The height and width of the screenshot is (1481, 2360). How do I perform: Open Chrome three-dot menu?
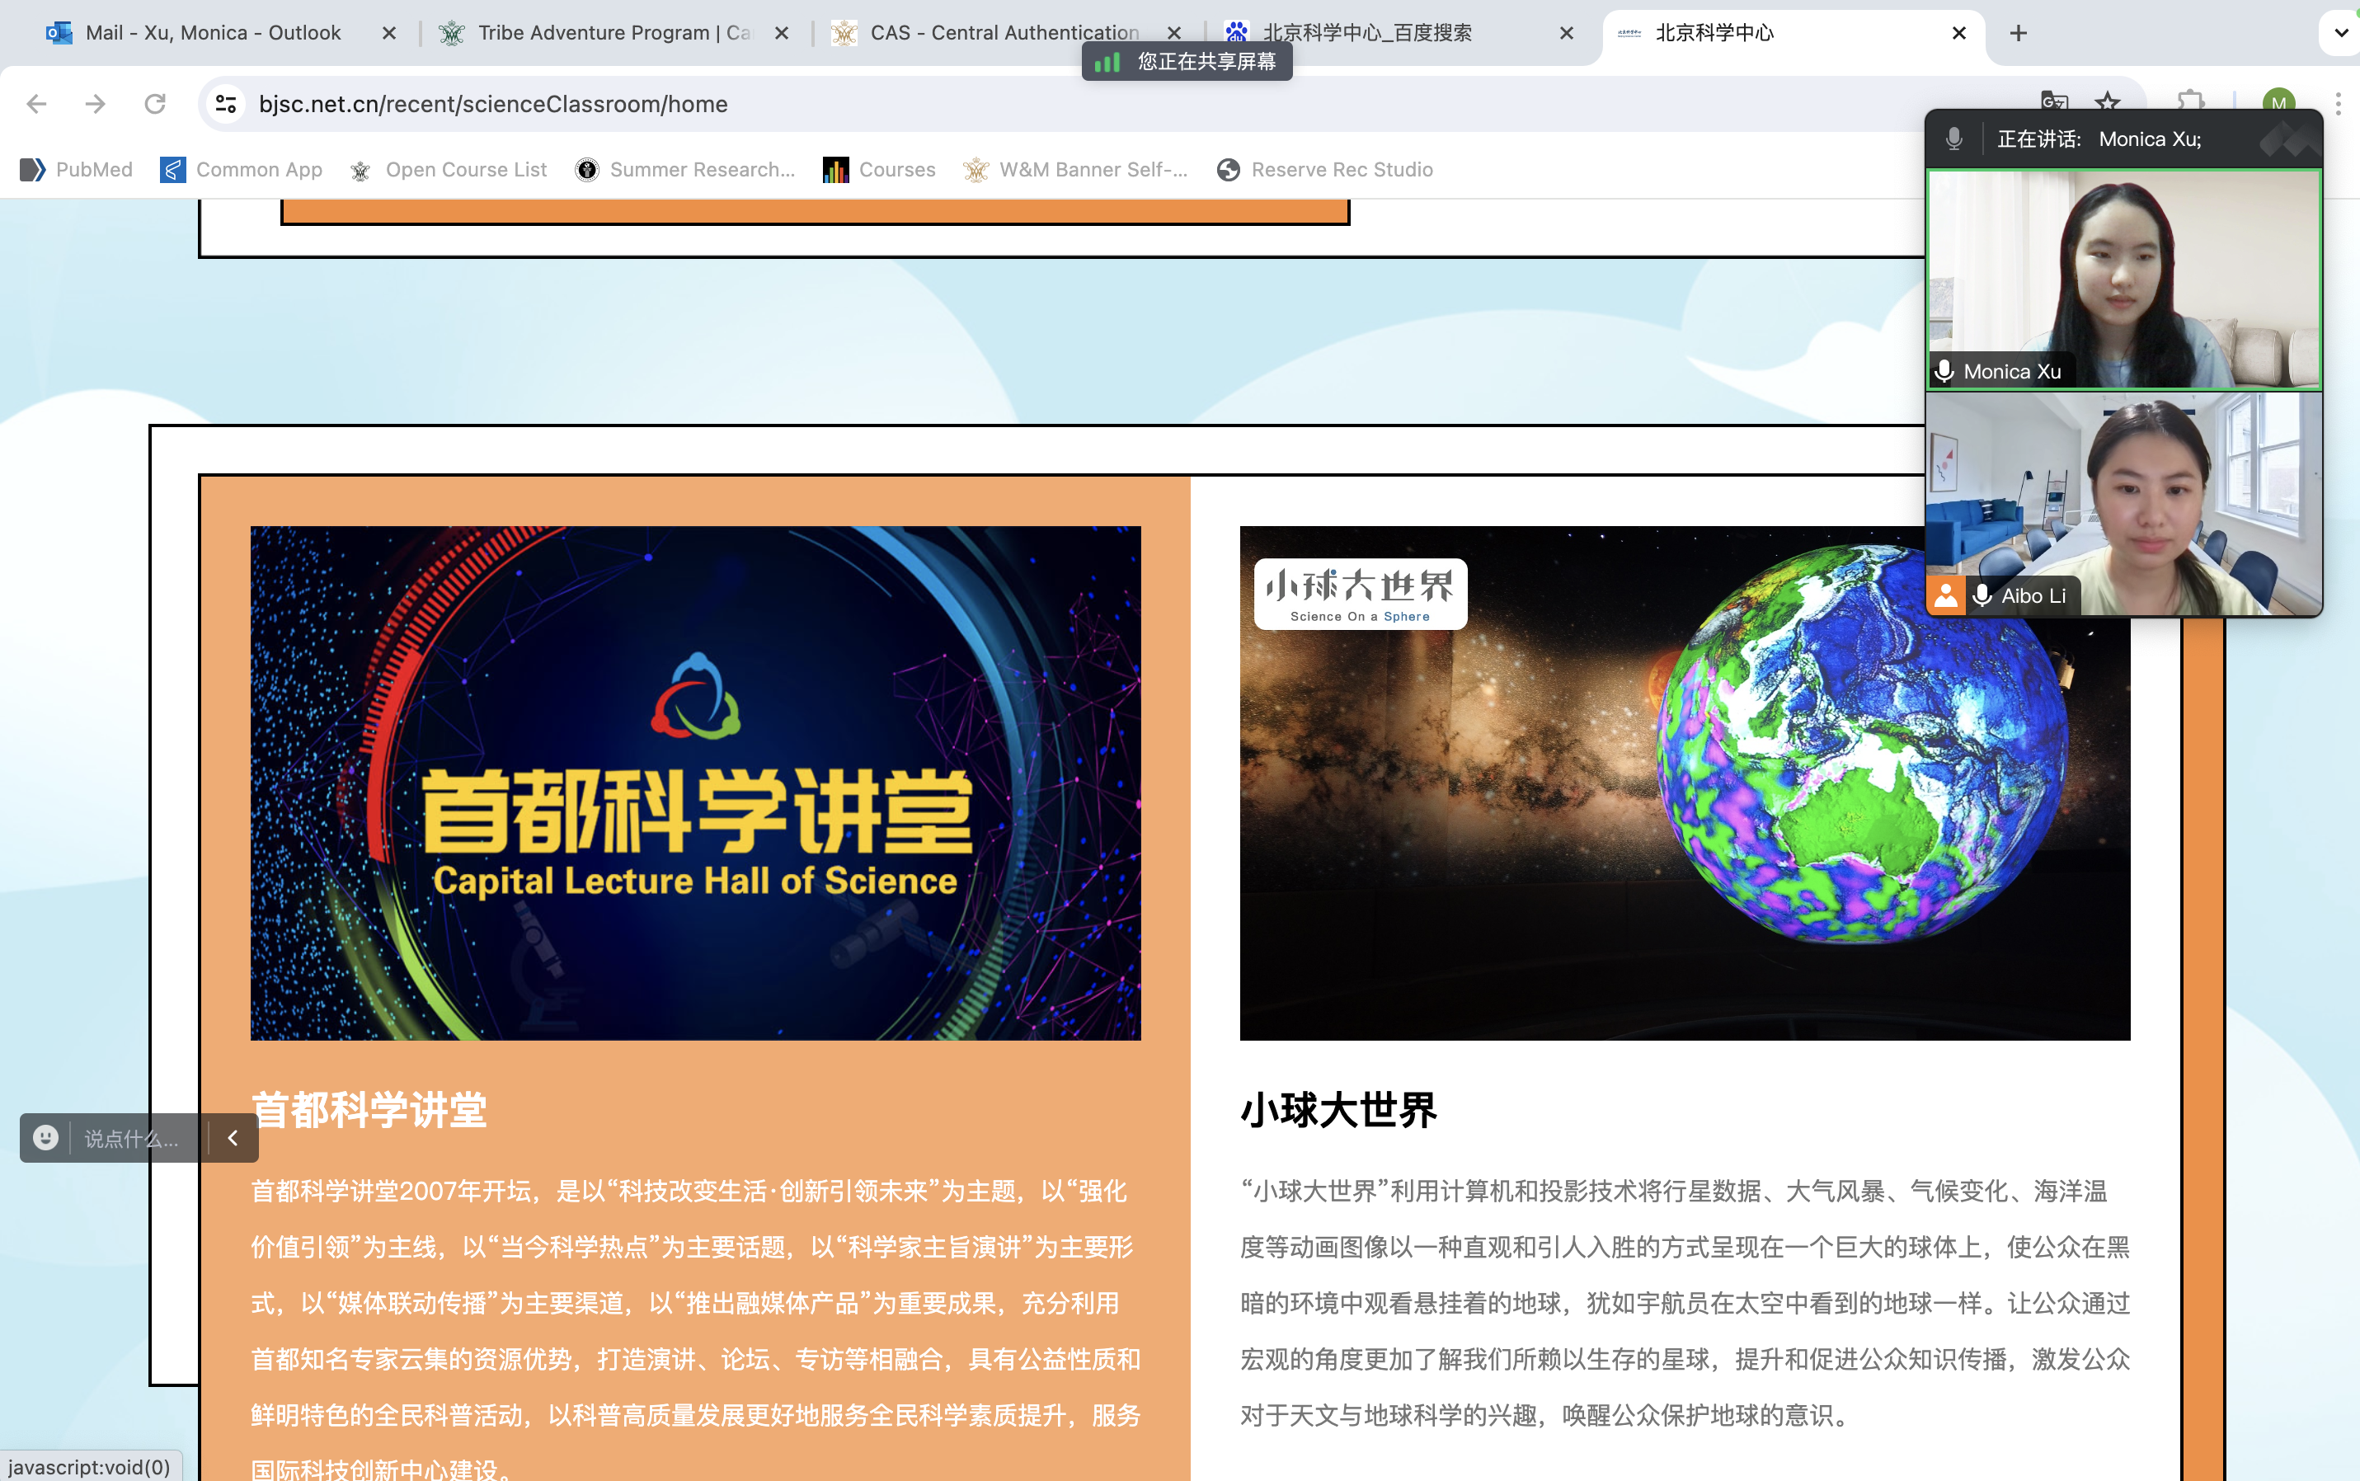coord(2339,104)
